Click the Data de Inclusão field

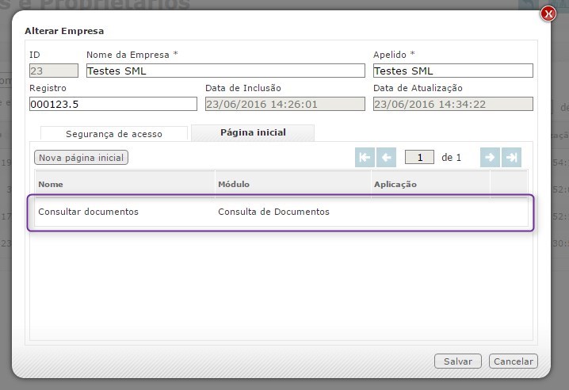(x=284, y=104)
